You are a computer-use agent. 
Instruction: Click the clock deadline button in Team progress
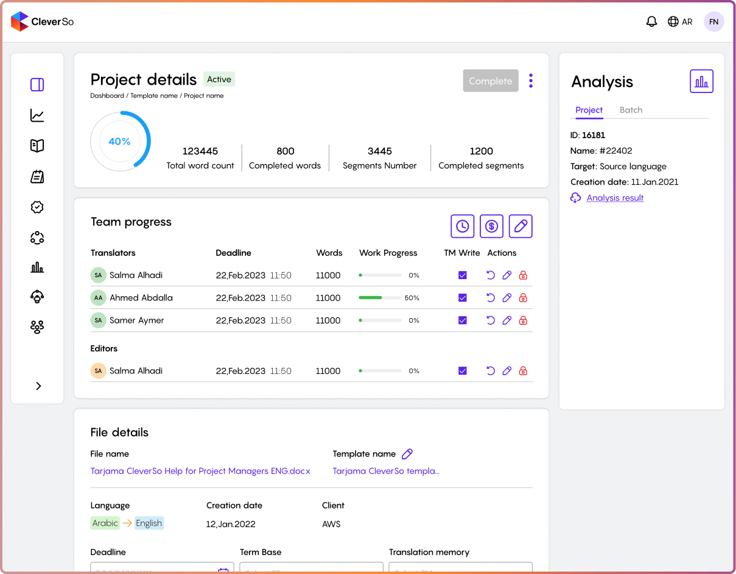click(462, 226)
